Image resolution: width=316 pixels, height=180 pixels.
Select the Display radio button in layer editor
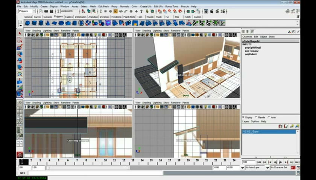243,117
